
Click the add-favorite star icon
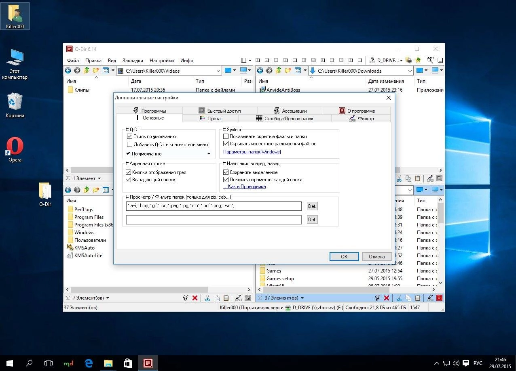418,60
